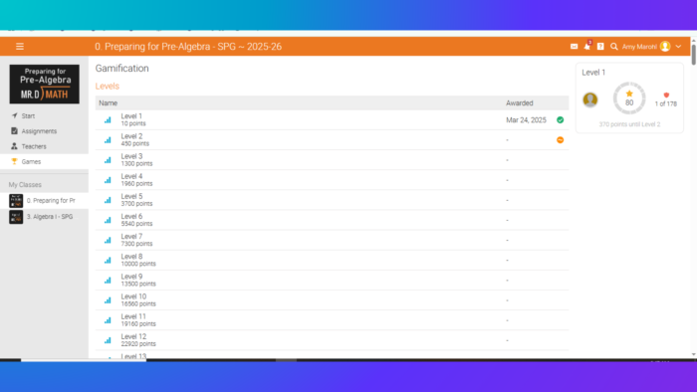Click the 'Level 5' row name
The width and height of the screenshot is (697, 392).
[131, 196]
